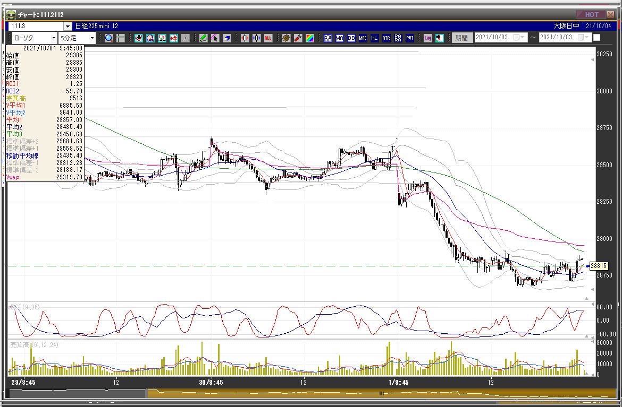Click the RCI2 -59.73 row

pyautogui.click(x=45, y=91)
